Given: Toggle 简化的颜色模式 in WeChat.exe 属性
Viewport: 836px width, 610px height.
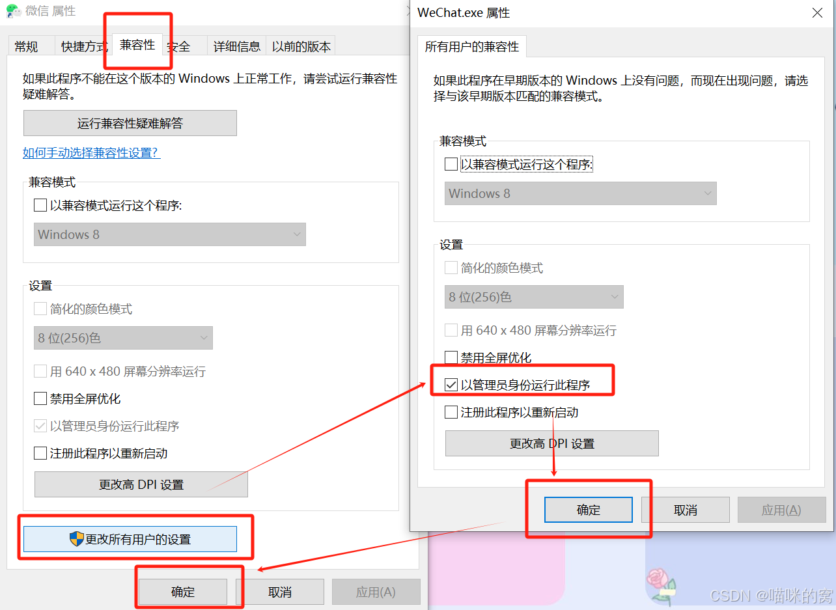Looking at the screenshot, I should (x=451, y=268).
